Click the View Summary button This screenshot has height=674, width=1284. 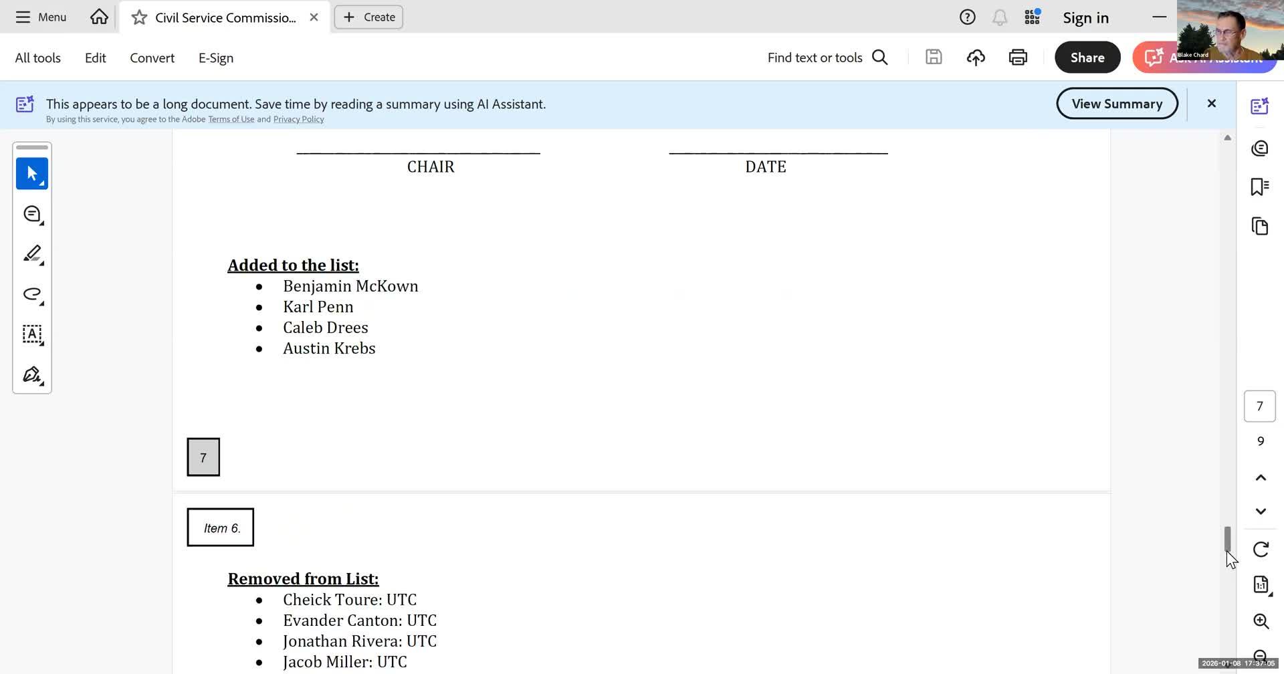1117,104
